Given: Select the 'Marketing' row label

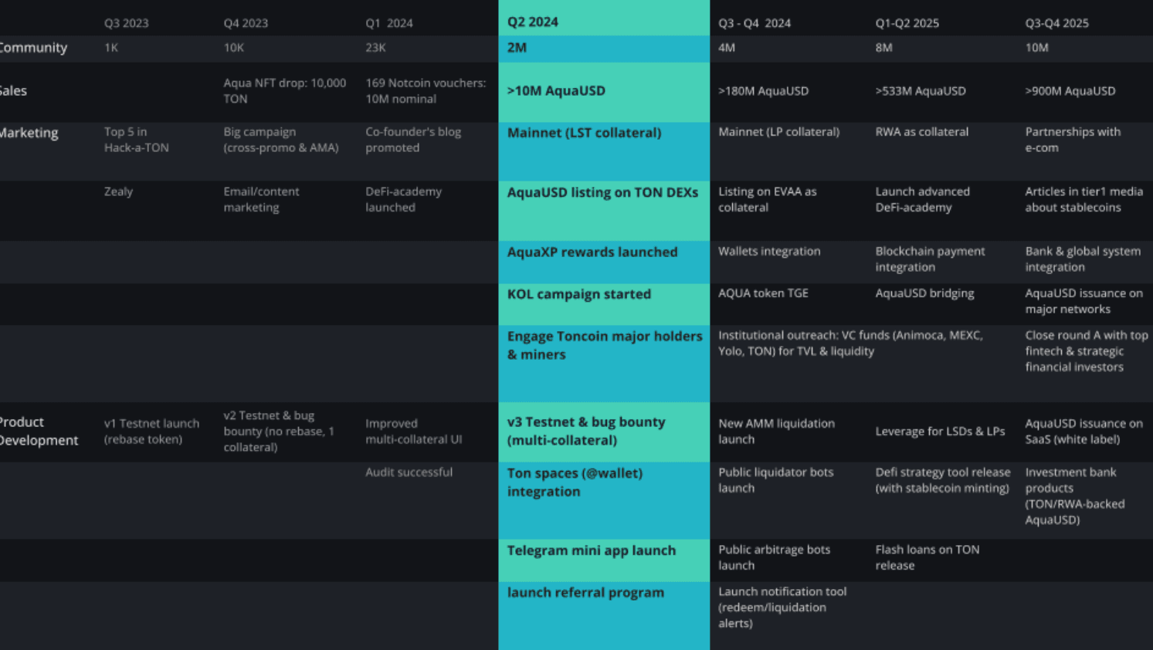Looking at the screenshot, I should pyautogui.click(x=29, y=133).
